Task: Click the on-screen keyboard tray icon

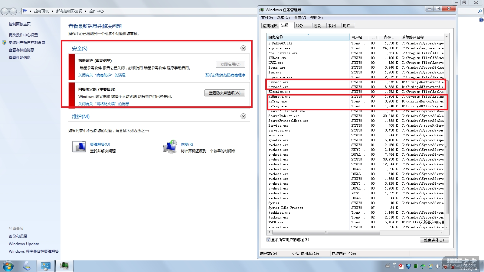Action: click(388, 266)
